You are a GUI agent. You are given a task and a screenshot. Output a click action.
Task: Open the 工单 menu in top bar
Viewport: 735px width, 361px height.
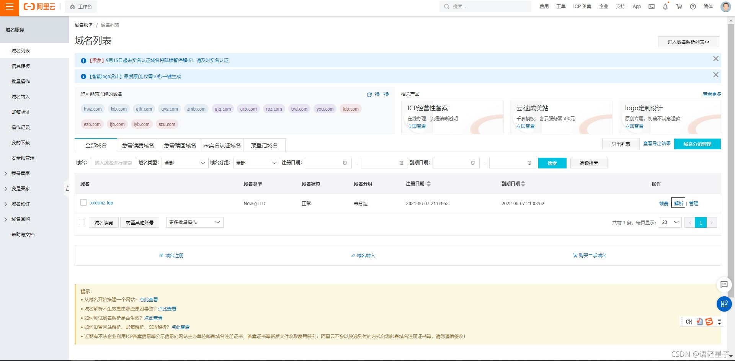point(561,7)
